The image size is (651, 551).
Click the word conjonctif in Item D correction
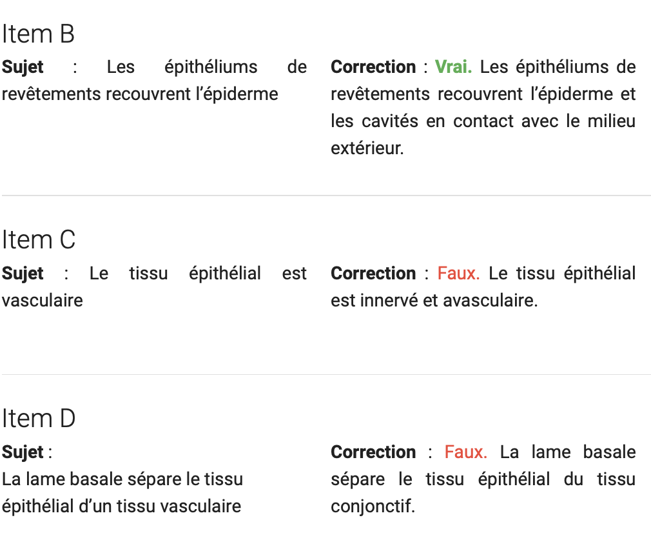[x=373, y=507]
